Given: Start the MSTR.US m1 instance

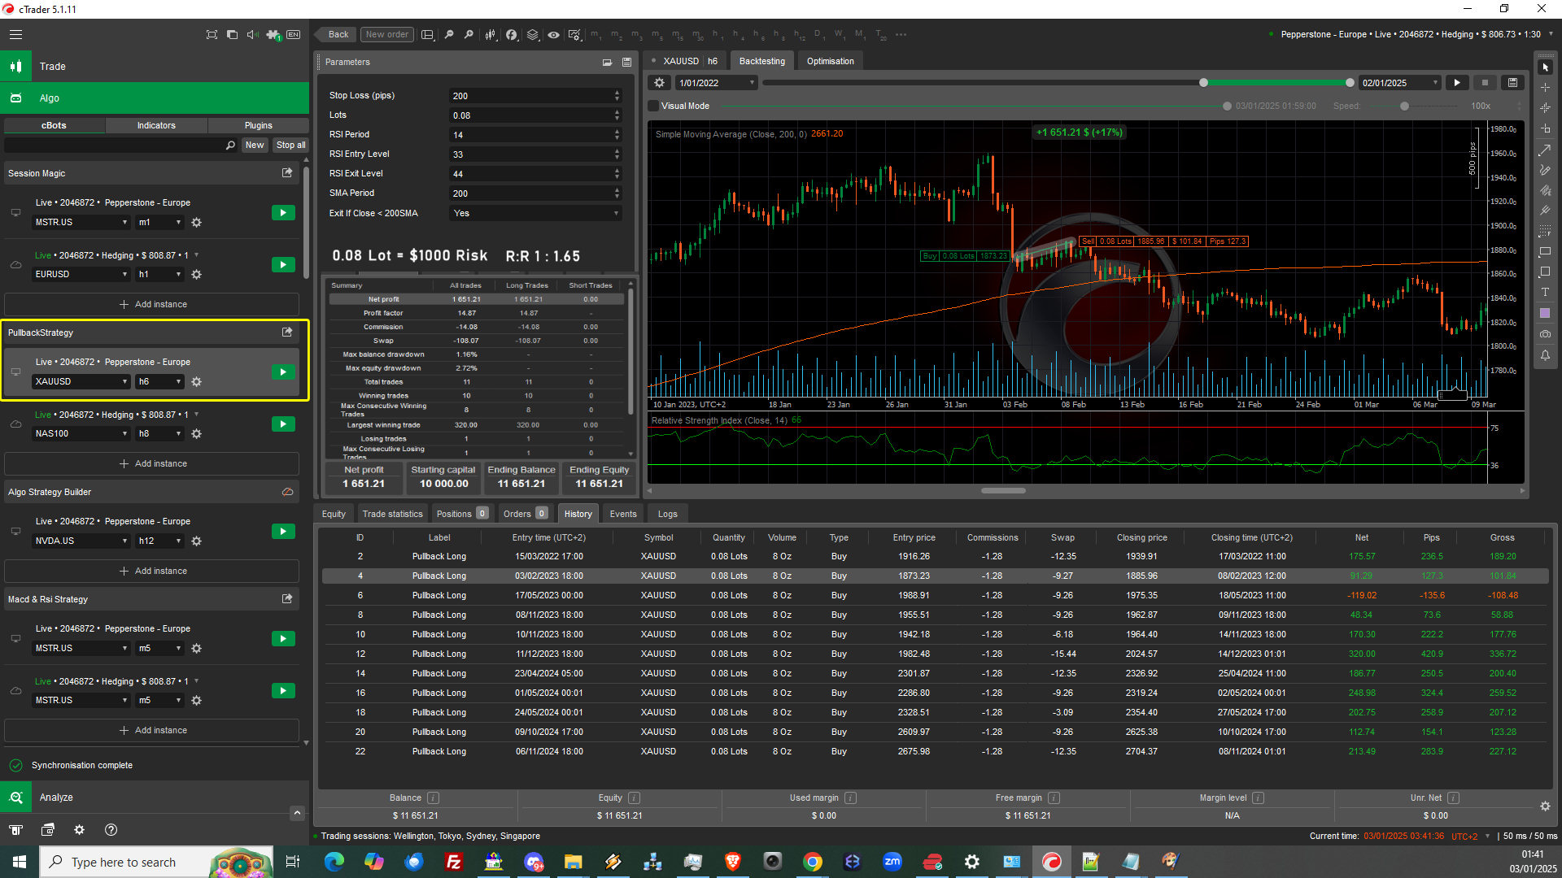Looking at the screenshot, I should (283, 213).
